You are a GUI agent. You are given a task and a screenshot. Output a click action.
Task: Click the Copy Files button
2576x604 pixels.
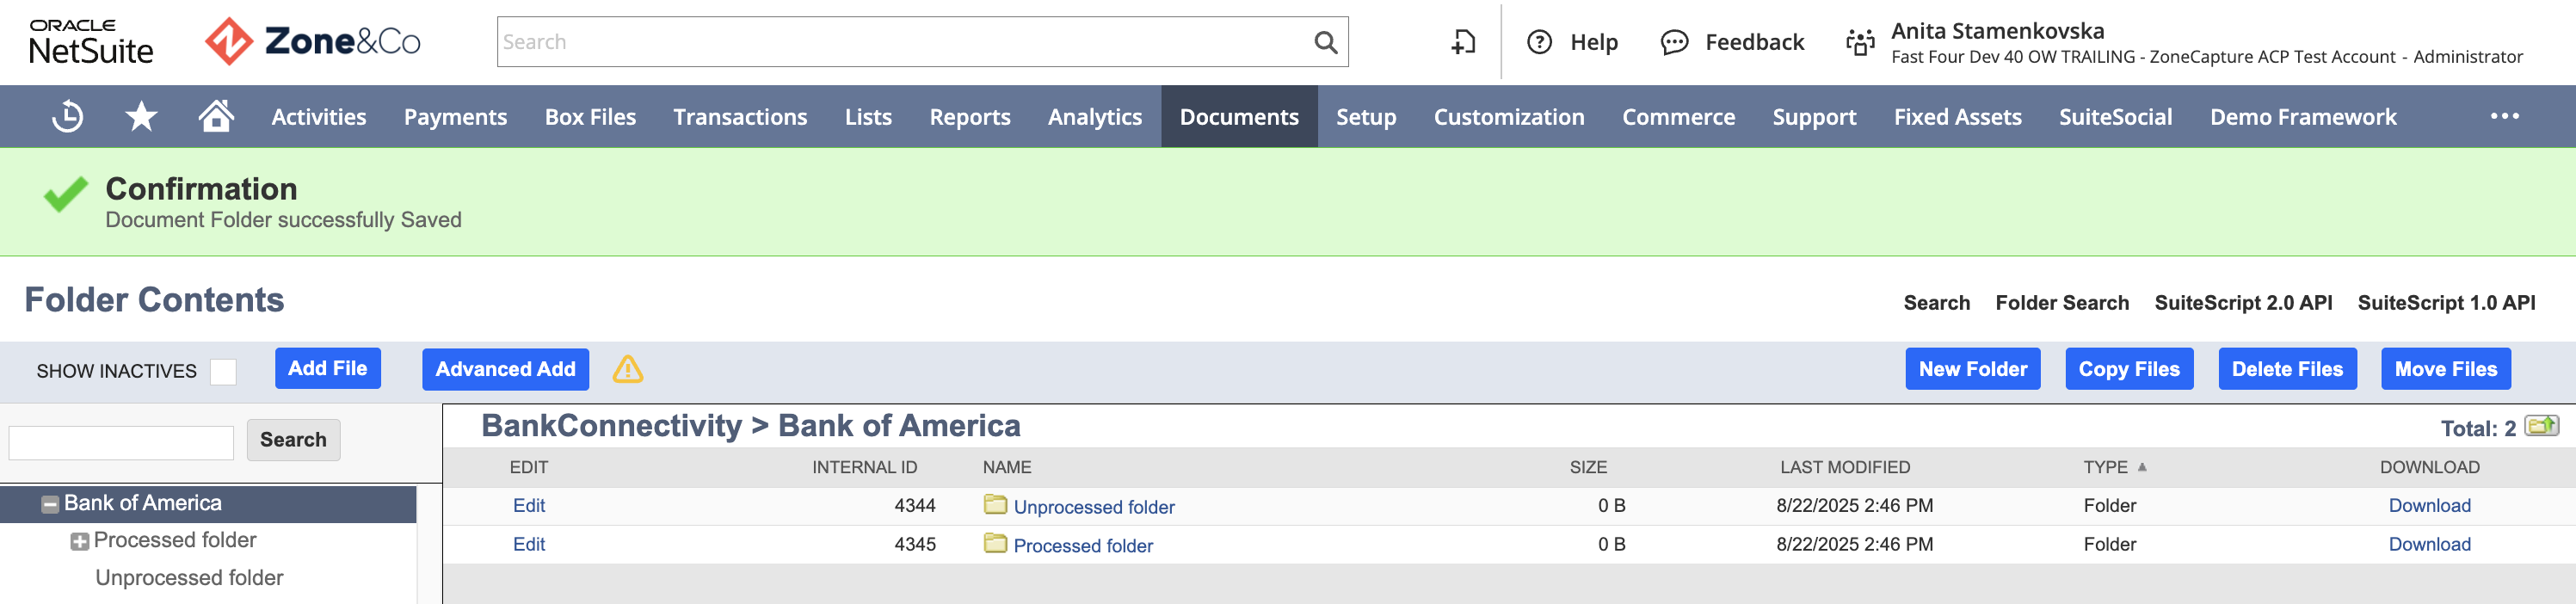pyautogui.click(x=2129, y=369)
